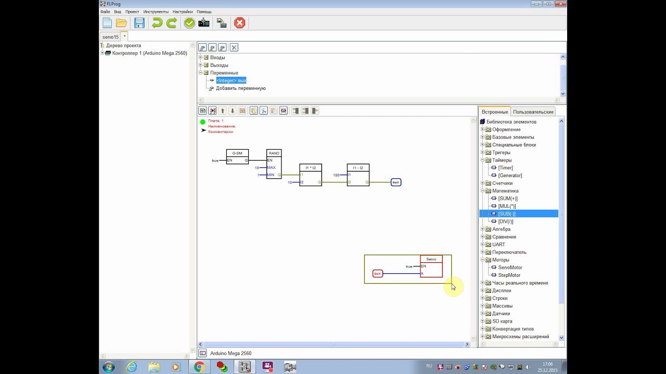Image resolution: width=666 pixels, height=374 pixels.
Task: Select the [DIV(/)] library element
Action: 506,221
